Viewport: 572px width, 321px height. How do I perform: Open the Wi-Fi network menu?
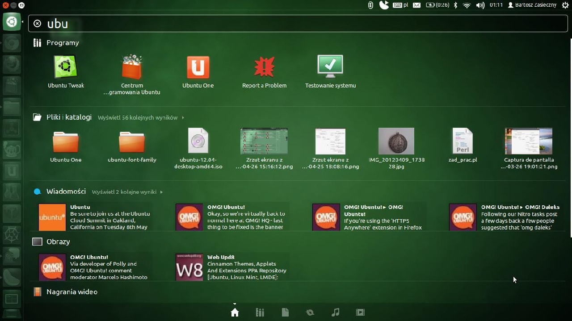pyautogui.click(x=467, y=5)
